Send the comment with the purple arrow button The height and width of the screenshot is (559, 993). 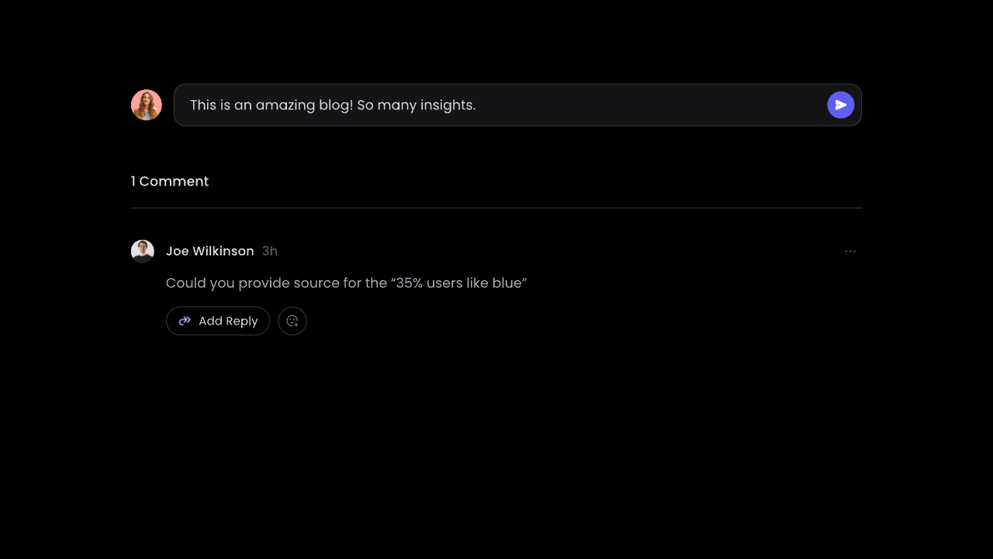tap(841, 105)
